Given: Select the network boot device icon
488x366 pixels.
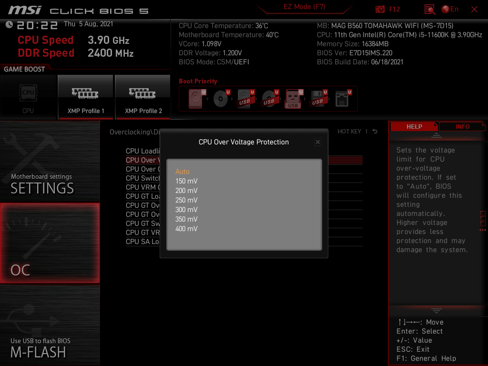Looking at the screenshot, I should [x=343, y=99].
